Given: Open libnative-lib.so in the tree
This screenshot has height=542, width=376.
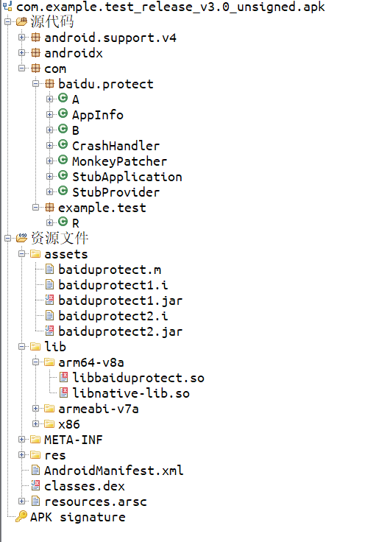Looking at the screenshot, I should point(131,393).
